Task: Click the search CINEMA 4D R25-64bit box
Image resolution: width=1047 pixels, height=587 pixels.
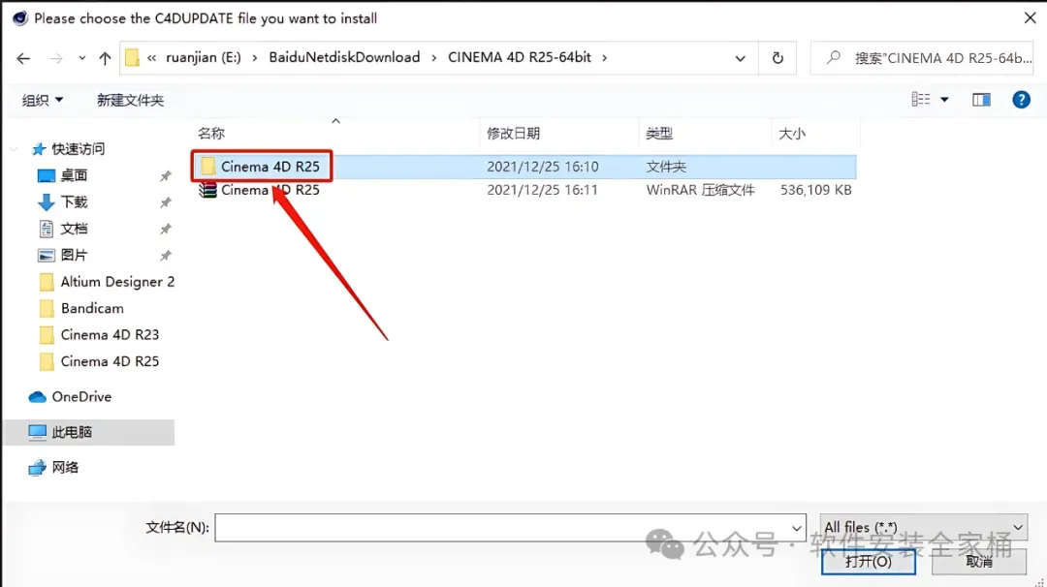Action: click(x=922, y=58)
